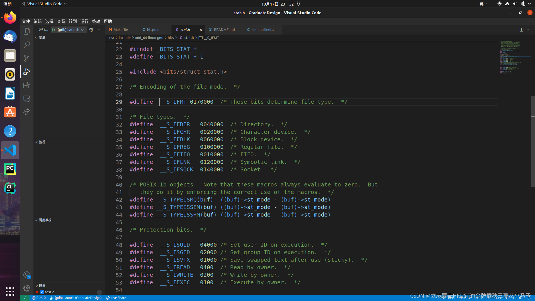The width and height of the screenshot is (535, 301).
Task: Close the stat.h tab
Action: [201, 30]
